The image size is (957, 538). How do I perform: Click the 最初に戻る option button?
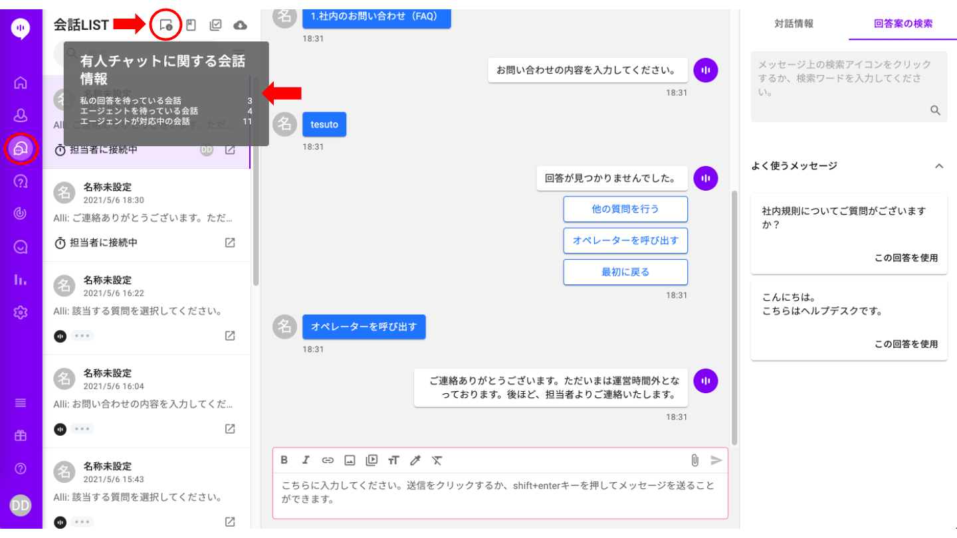pos(625,272)
